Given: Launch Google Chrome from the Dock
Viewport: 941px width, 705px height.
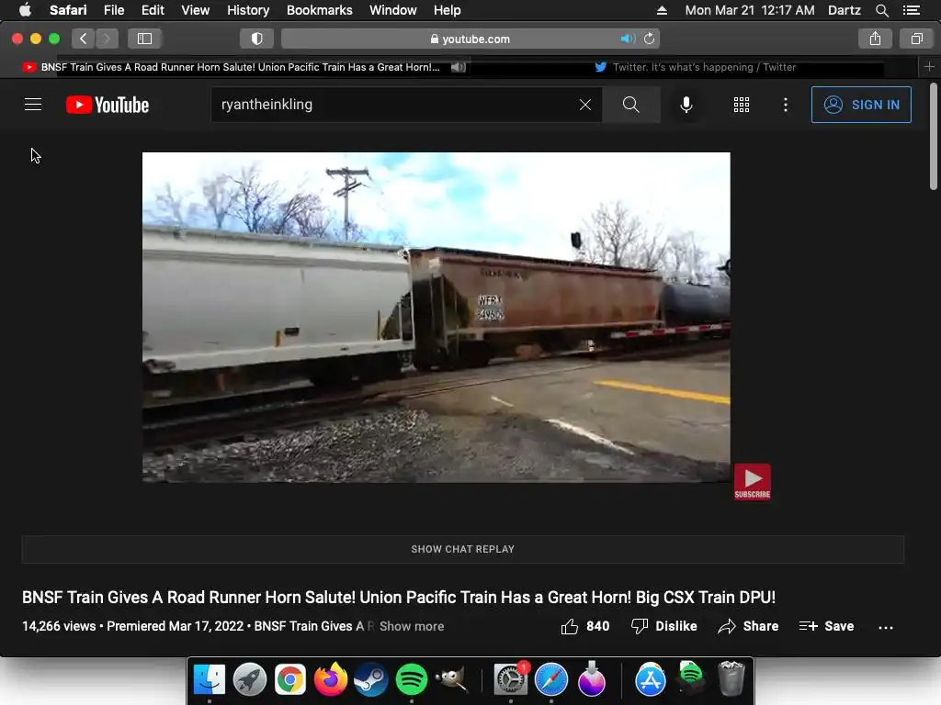Looking at the screenshot, I should click(x=290, y=679).
